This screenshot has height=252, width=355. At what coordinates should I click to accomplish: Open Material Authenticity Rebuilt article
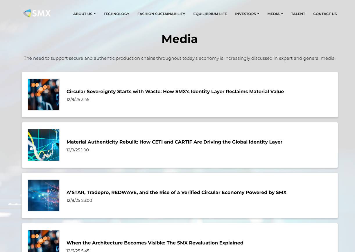point(174,142)
